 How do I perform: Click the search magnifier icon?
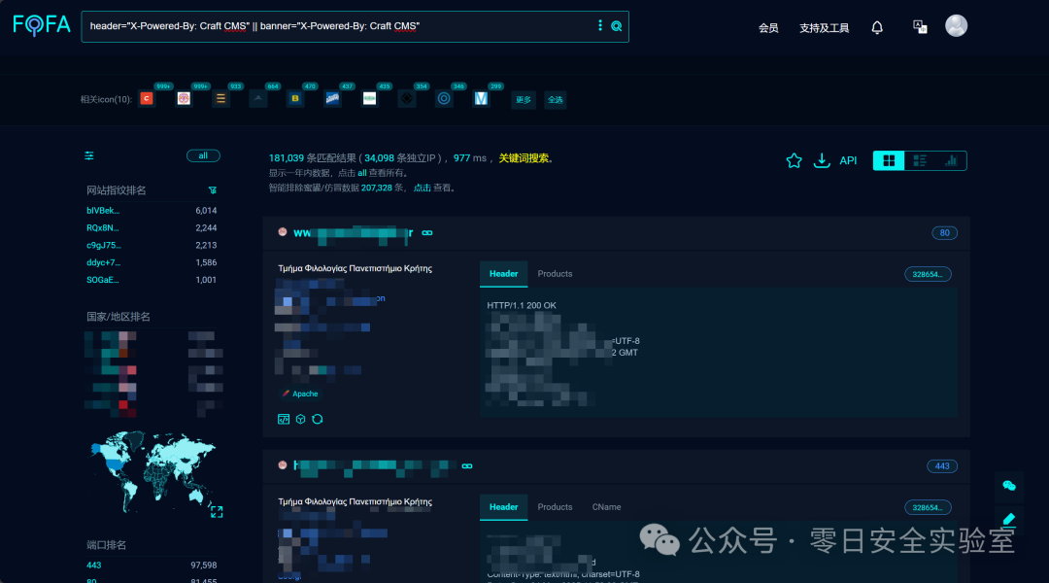point(617,26)
